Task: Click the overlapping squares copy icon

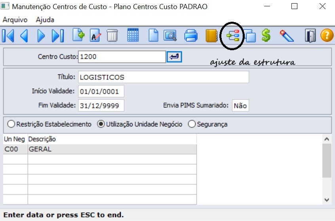Action: pyautogui.click(x=250, y=36)
